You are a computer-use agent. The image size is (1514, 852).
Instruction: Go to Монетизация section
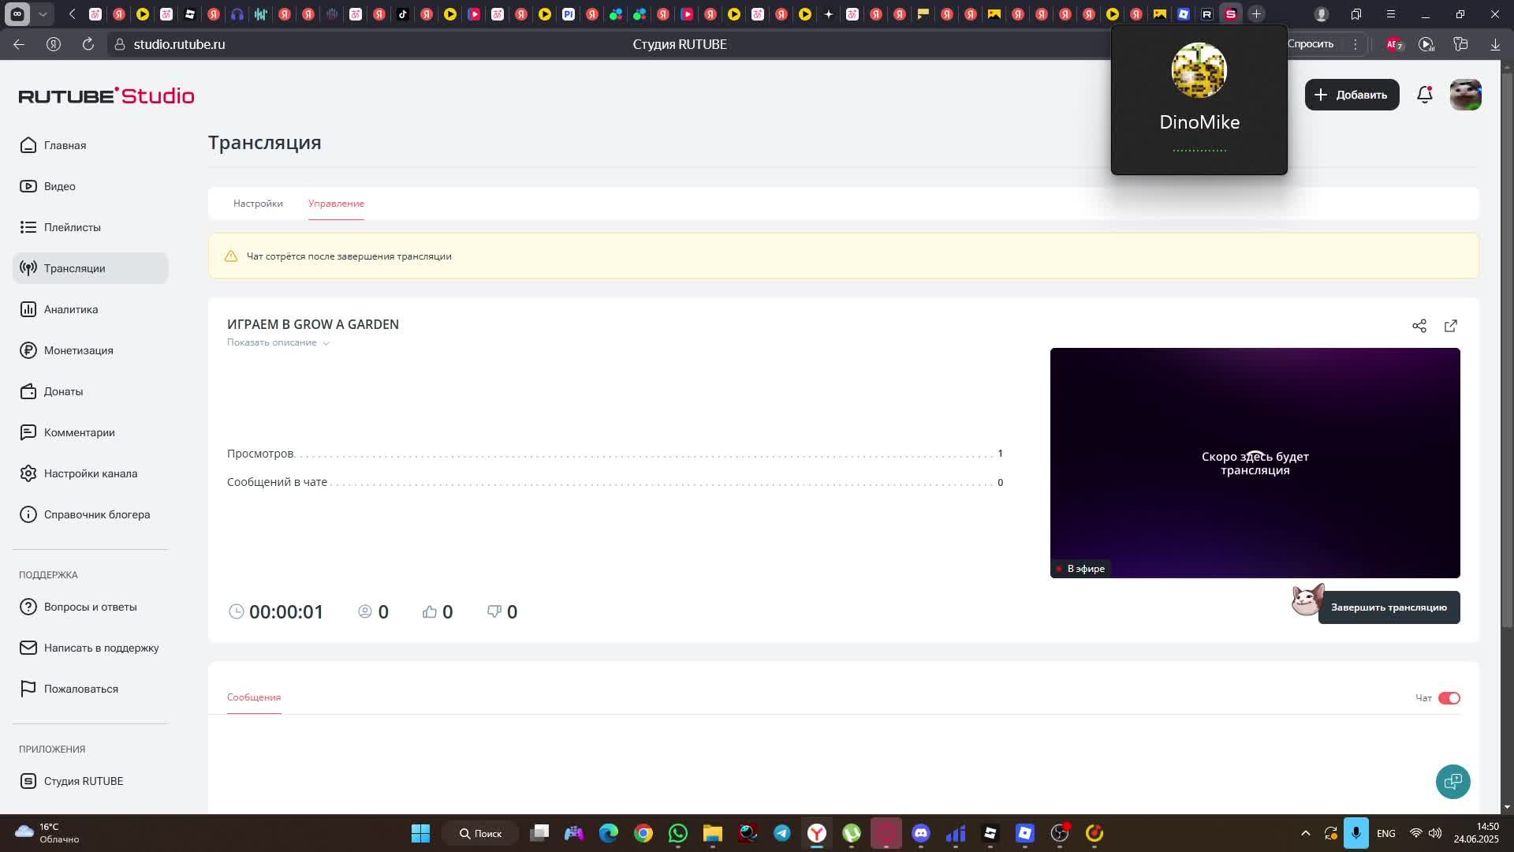[78, 350]
